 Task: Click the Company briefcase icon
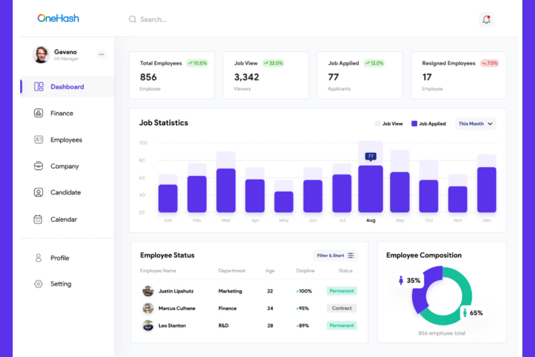point(38,166)
